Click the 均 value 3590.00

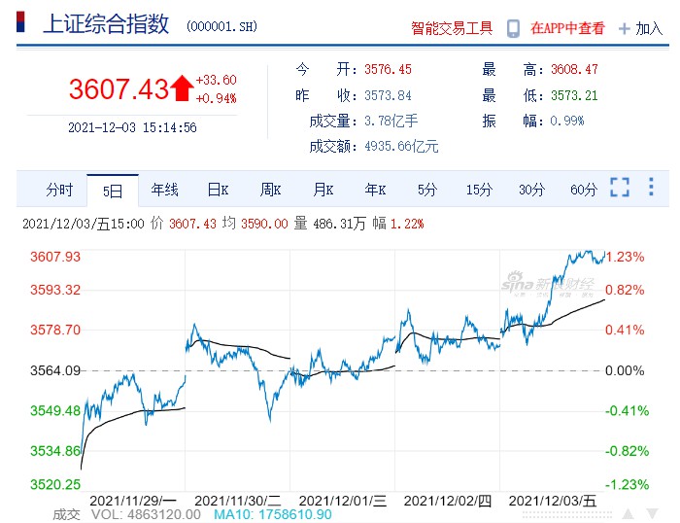click(x=264, y=224)
